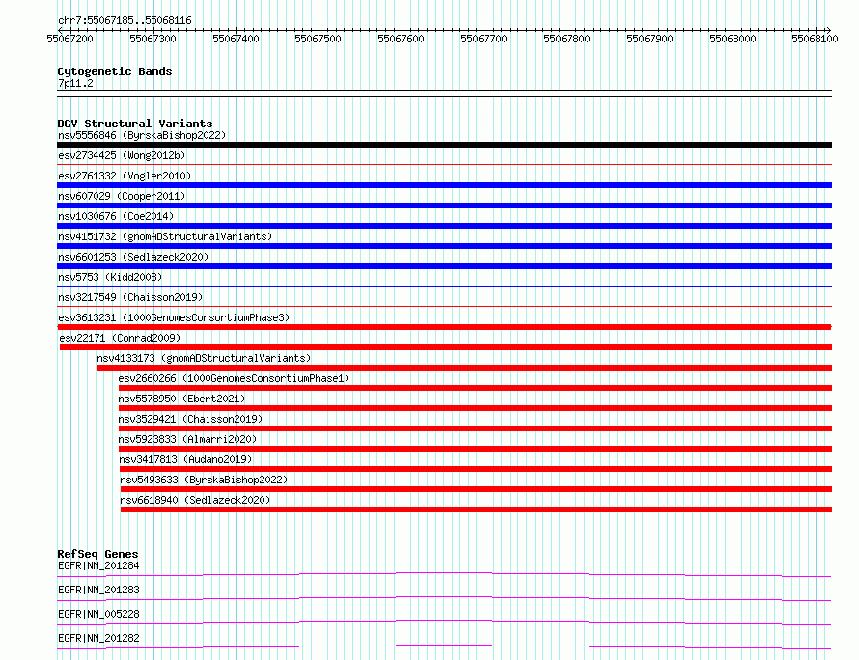Select nsv5578950 (Ebert2021) label
The image size is (859, 660).
click(181, 399)
